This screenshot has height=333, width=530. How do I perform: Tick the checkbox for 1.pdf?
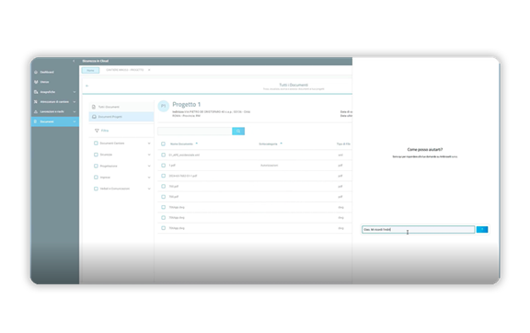[163, 166]
